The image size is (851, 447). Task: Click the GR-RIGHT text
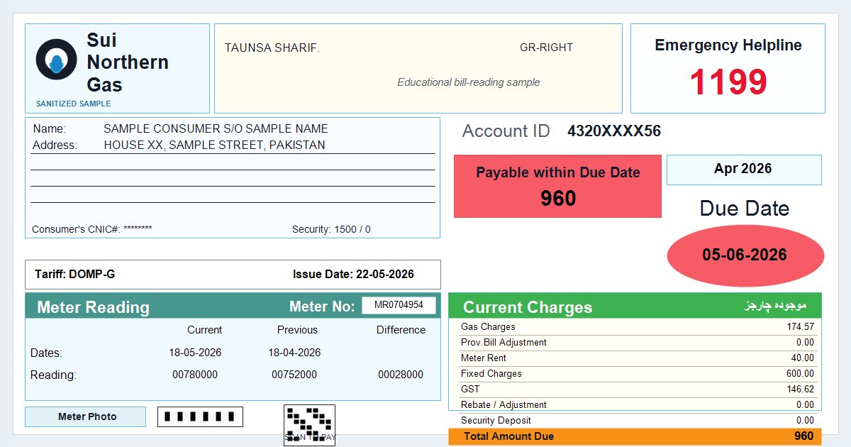click(x=546, y=48)
